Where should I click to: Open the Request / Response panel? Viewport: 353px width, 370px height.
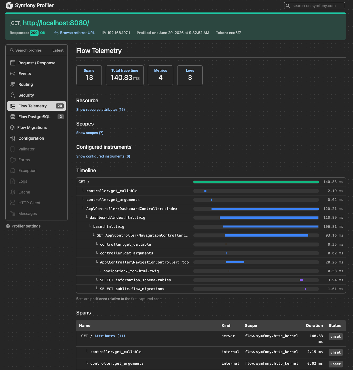(37, 63)
